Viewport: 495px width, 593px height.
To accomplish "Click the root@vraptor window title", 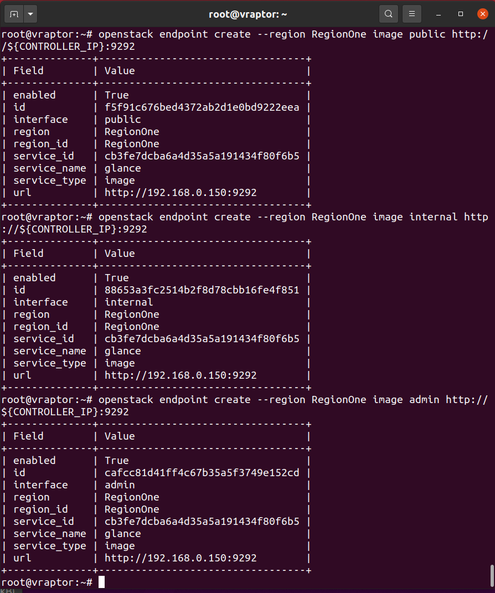I will pos(248,14).
